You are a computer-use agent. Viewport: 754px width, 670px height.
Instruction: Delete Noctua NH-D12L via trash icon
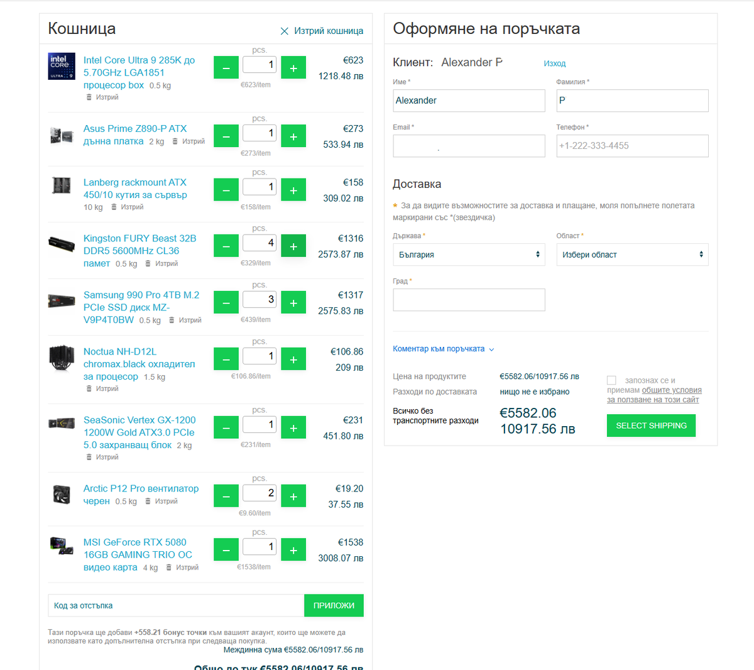pos(89,388)
